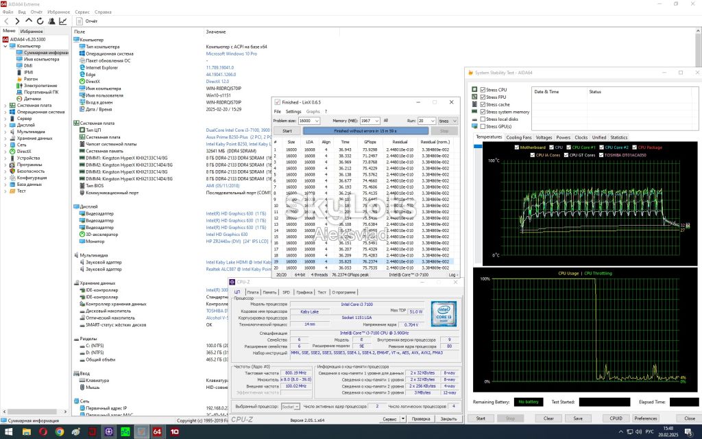Toggle Motherboard temperature graph checkbox

click(x=517, y=147)
